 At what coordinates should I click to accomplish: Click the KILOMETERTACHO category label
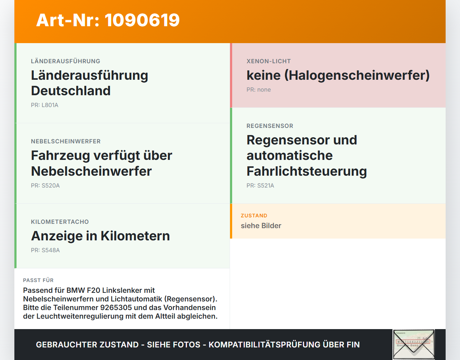tap(60, 222)
